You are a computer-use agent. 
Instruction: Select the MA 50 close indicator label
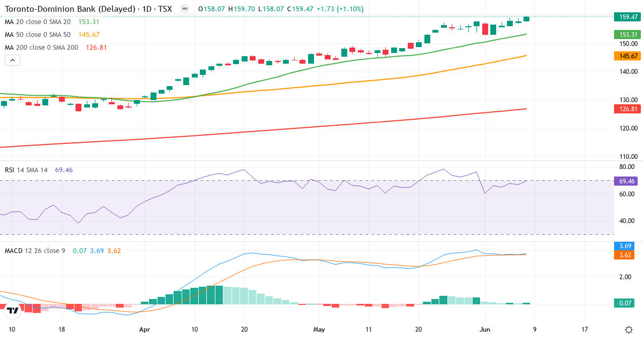click(38, 35)
